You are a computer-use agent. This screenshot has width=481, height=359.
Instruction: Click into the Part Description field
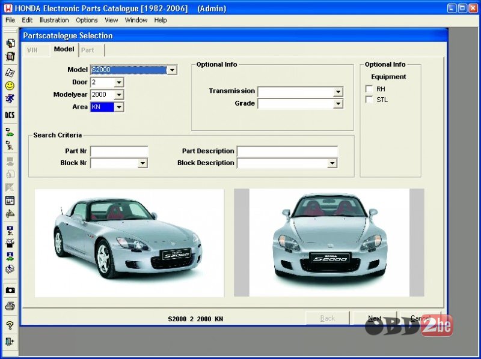tap(287, 151)
